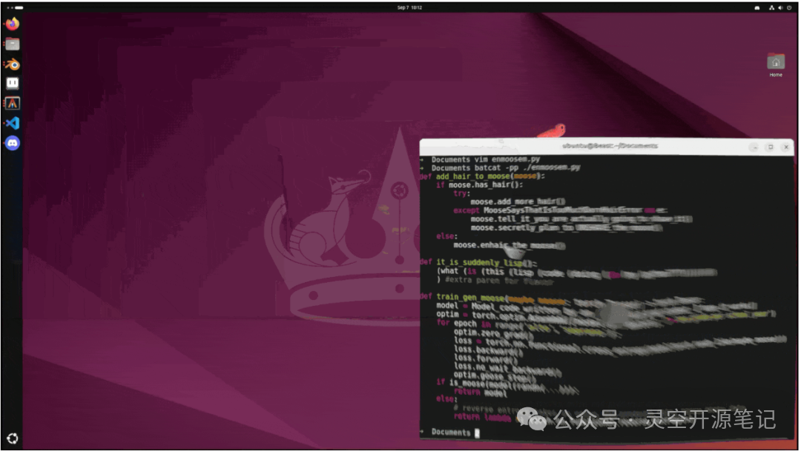Launch Visual Studio Code from dock
This screenshot has width=801, height=451.
pyautogui.click(x=12, y=123)
